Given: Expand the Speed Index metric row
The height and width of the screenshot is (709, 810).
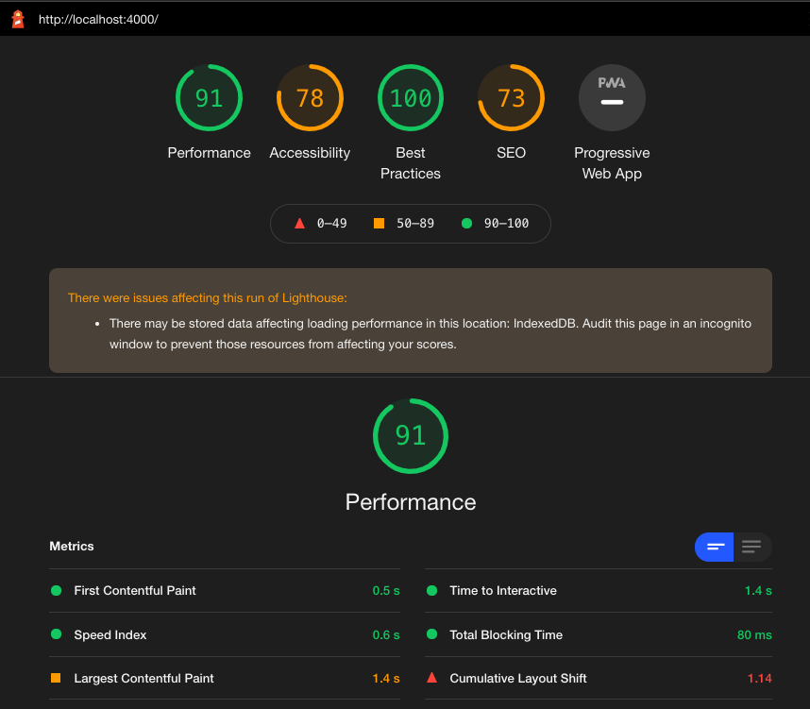Looking at the screenshot, I should tap(225, 634).
